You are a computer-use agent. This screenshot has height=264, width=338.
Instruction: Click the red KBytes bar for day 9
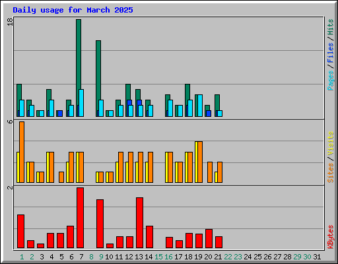[x=100, y=224]
